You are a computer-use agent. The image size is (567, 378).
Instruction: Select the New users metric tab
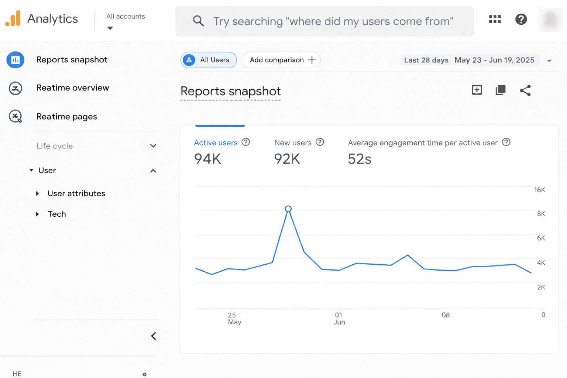(293, 143)
